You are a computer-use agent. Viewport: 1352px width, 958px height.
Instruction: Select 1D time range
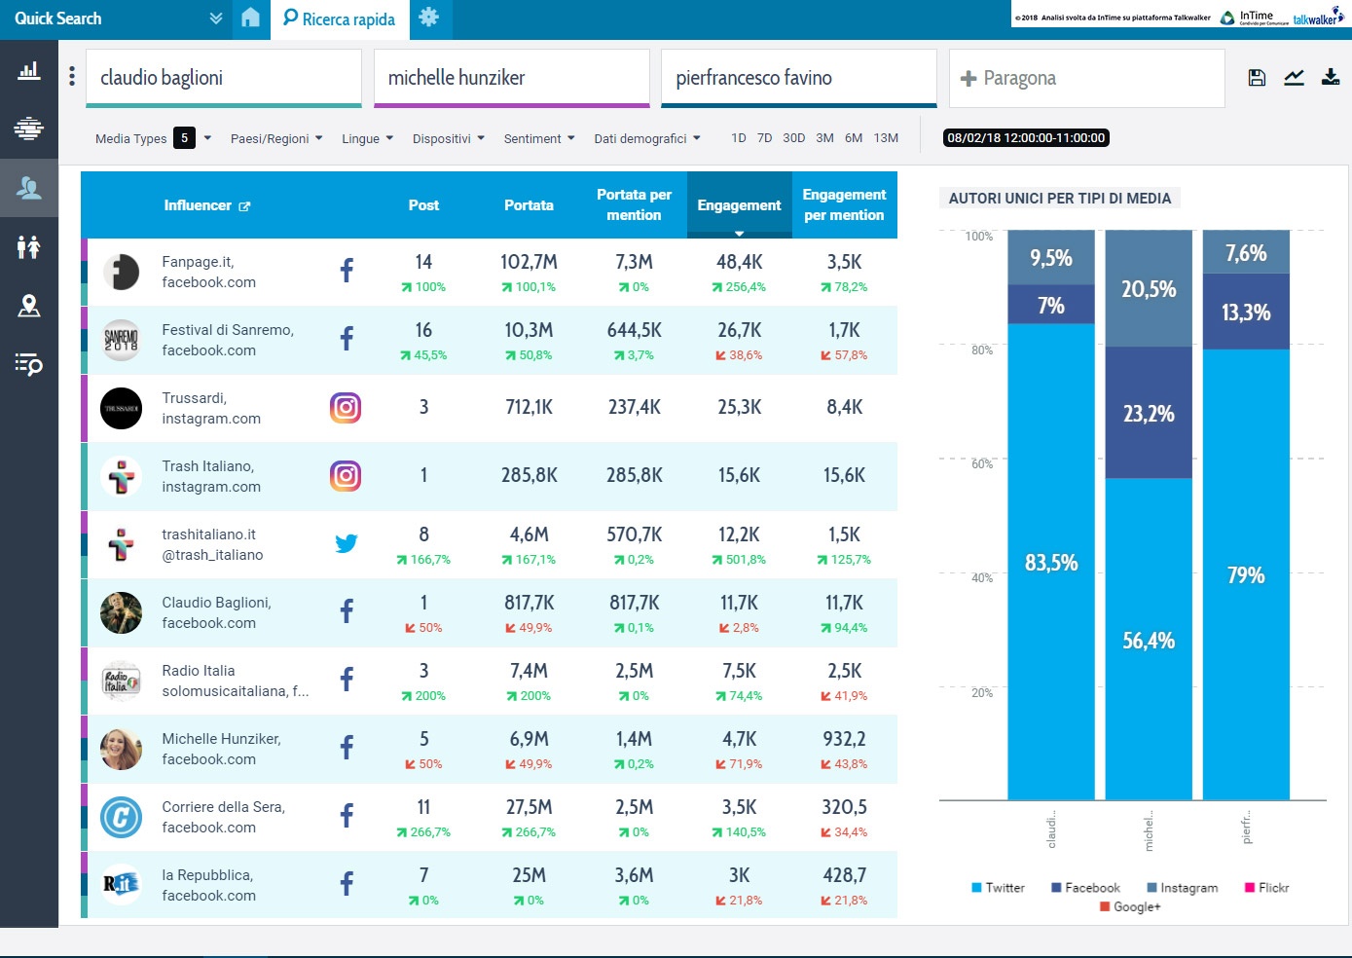tap(739, 138)
